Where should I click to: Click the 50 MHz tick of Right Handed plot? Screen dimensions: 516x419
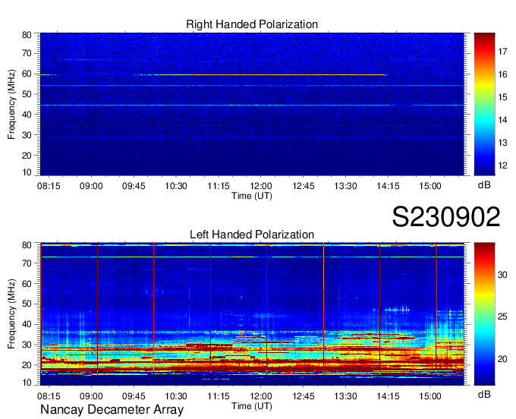tap(27, 94)
